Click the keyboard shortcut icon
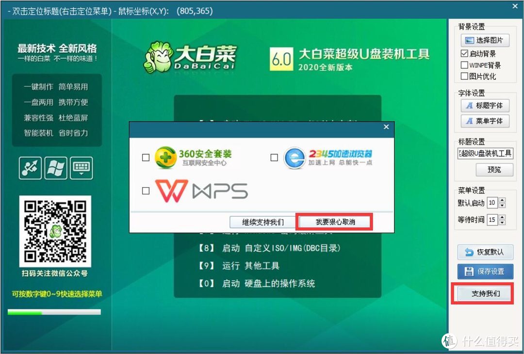Viewport: 524px width, 354px height. tap(81, 168)
